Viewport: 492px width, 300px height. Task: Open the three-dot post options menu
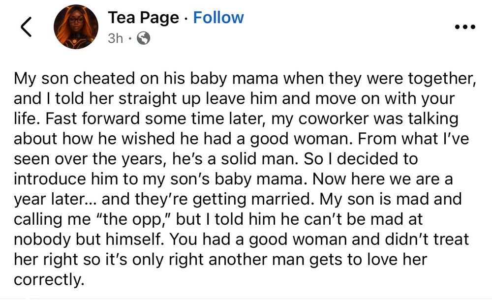pos(465,27)
